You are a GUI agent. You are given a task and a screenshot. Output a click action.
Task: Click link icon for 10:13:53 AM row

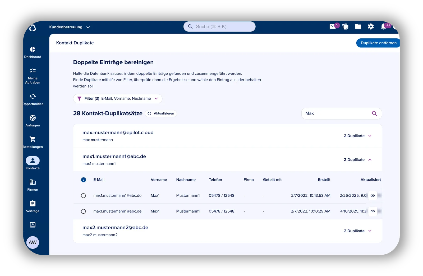pyautogui.click(x=373, y=196)
